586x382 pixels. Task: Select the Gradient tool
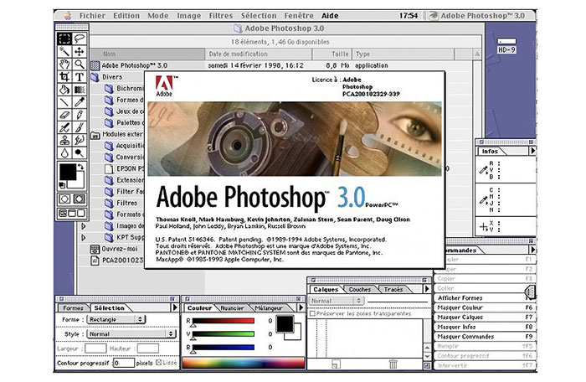click(80, 90)
